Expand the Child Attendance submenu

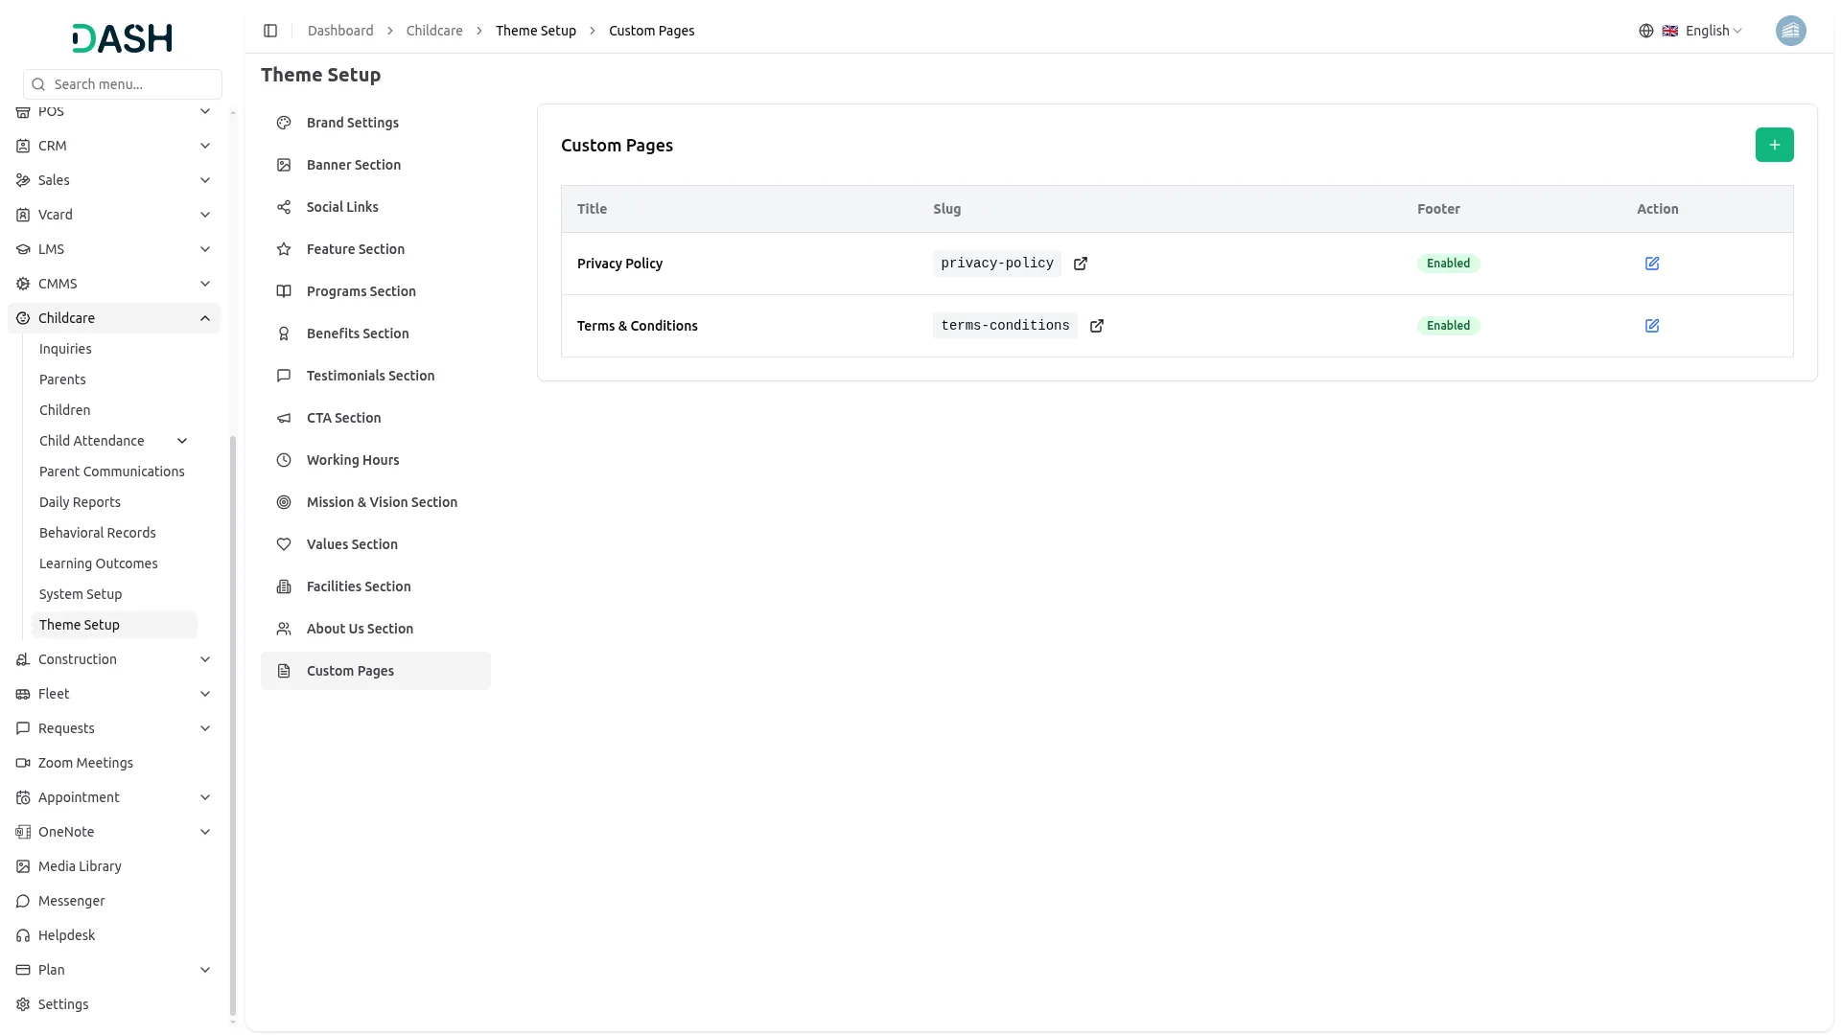tap(182, 441)
